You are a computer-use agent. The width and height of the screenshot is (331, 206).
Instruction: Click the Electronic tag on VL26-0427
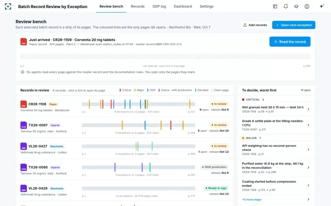pos(57,146)
